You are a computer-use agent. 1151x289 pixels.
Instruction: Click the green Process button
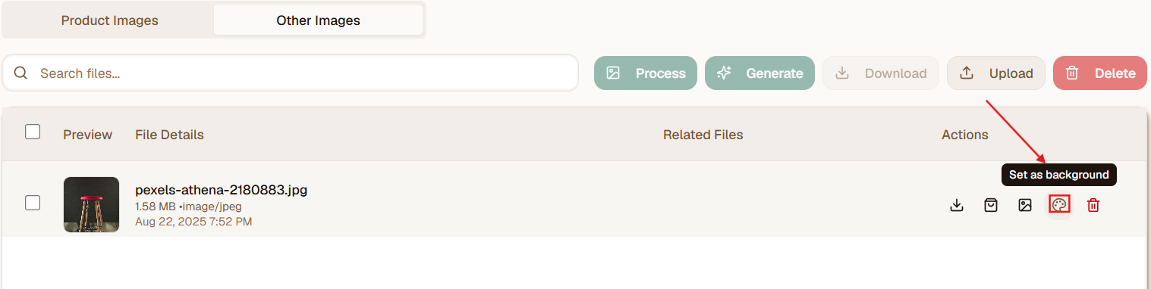[646, 73]
